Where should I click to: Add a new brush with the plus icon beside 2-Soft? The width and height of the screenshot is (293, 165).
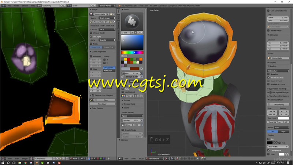pos(139,33)
